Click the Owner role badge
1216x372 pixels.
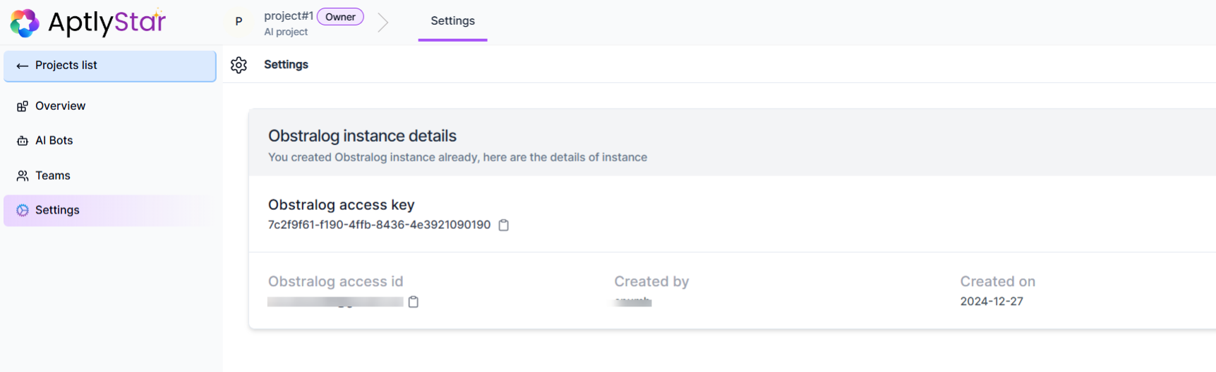[x=340, y=17]
